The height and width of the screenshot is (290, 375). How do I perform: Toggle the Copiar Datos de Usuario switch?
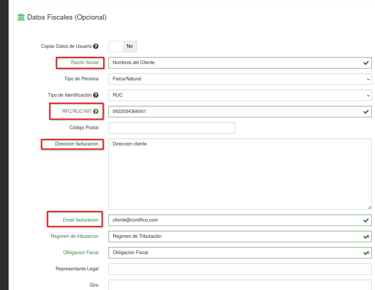click(x=123, y=47)
